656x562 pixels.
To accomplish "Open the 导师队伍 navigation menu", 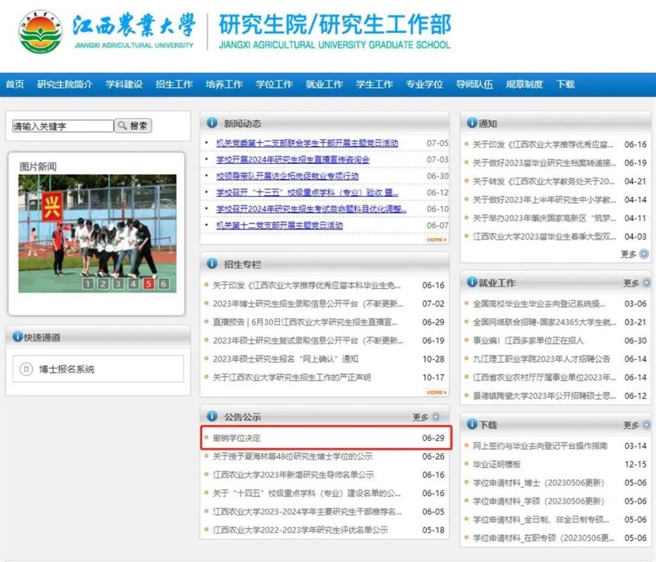I will [x=474, y=85].
